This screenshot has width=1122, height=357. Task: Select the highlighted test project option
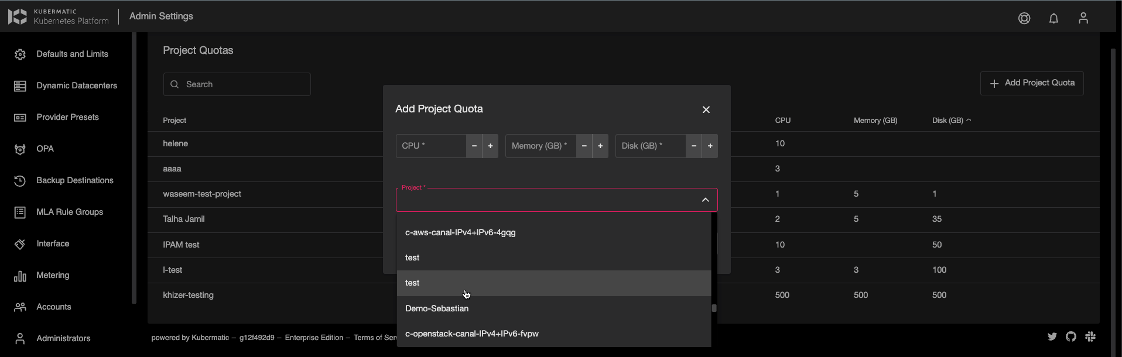click(x=554, y=283)
